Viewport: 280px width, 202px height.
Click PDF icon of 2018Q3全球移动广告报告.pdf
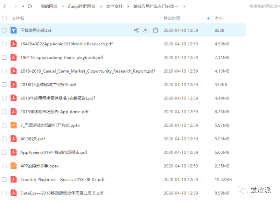click(14, 84)
